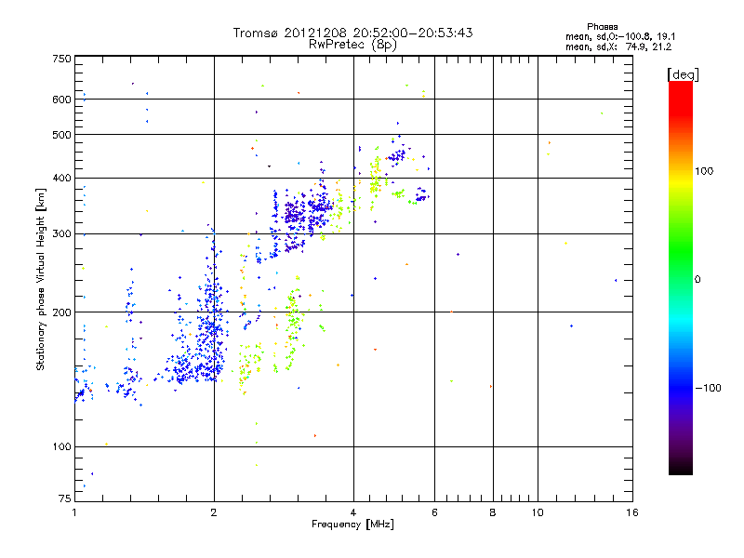Click the colorbar tick label '0'
This screenshot has height=558, width=744.
click(x=697, y=280)
